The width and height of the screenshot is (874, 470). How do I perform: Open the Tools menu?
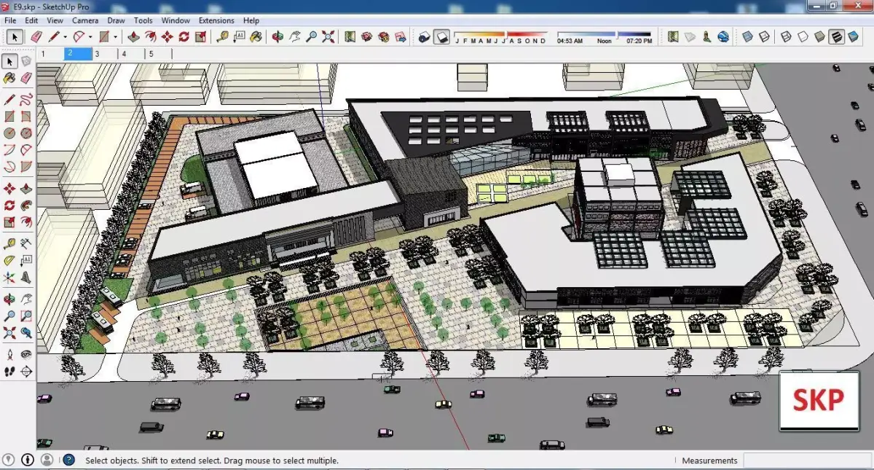pyautogui.click(x=143, y=20)
